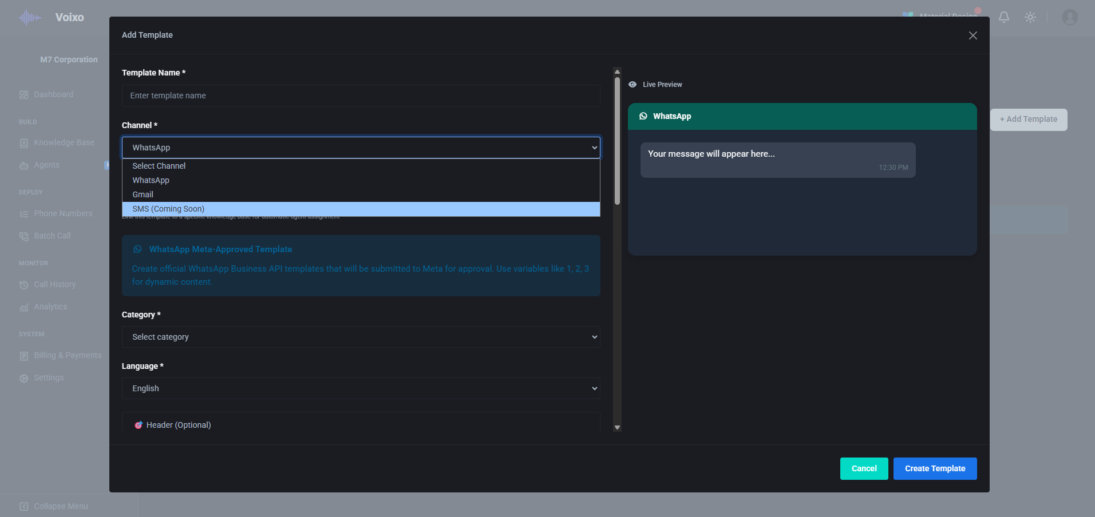Open the notifications bell icon
Viewport: 1095px width, 517px height.
(x=1003, y=17)
